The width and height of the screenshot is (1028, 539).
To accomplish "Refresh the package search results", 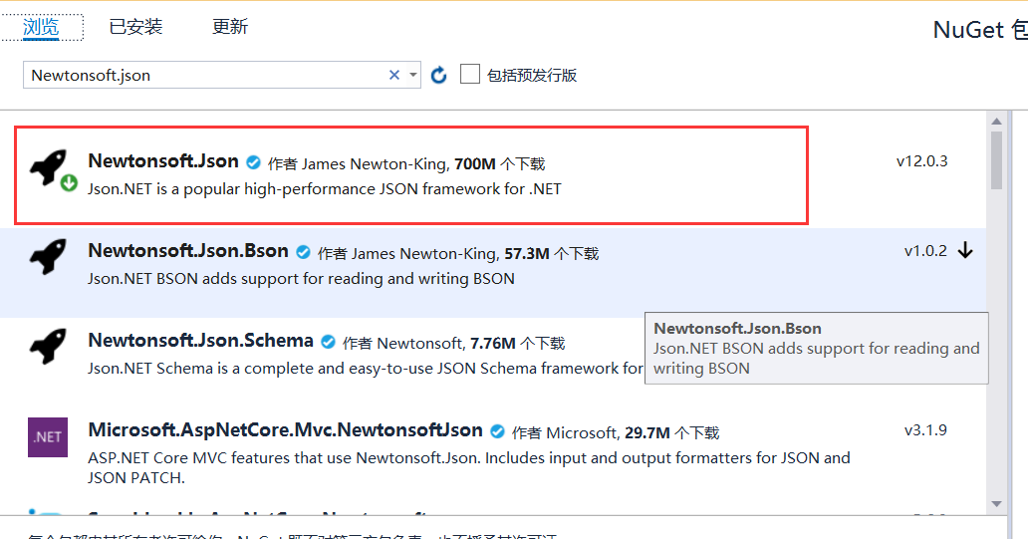I will (x=439, y=76).
